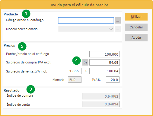Click the 'Índice de compra' label

(x=20, y=95)
